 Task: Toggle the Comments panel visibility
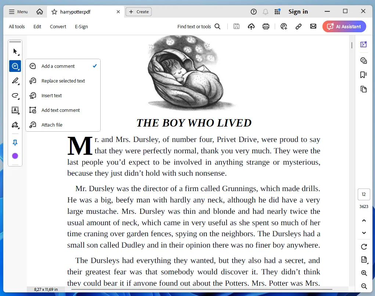pos(363,60)
